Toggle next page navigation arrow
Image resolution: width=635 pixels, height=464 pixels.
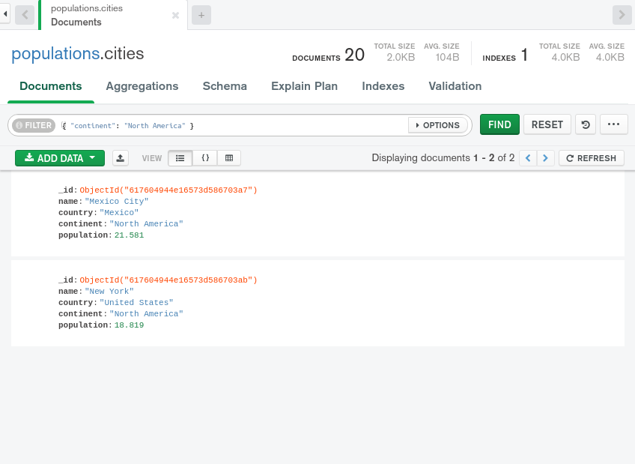tap(545, 157)
